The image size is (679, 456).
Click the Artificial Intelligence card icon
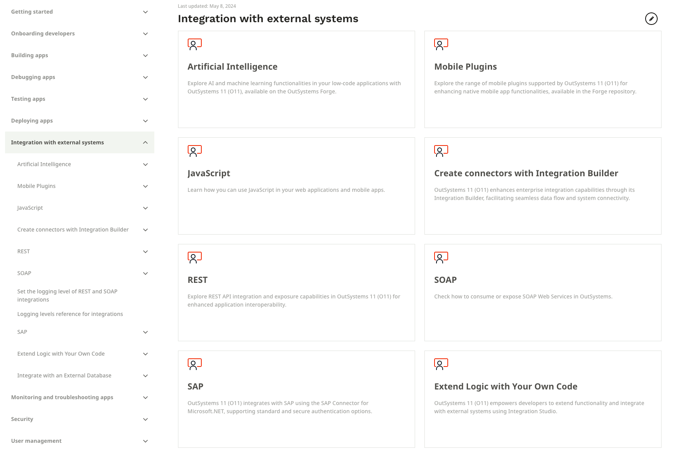click(x=194, y=44)
